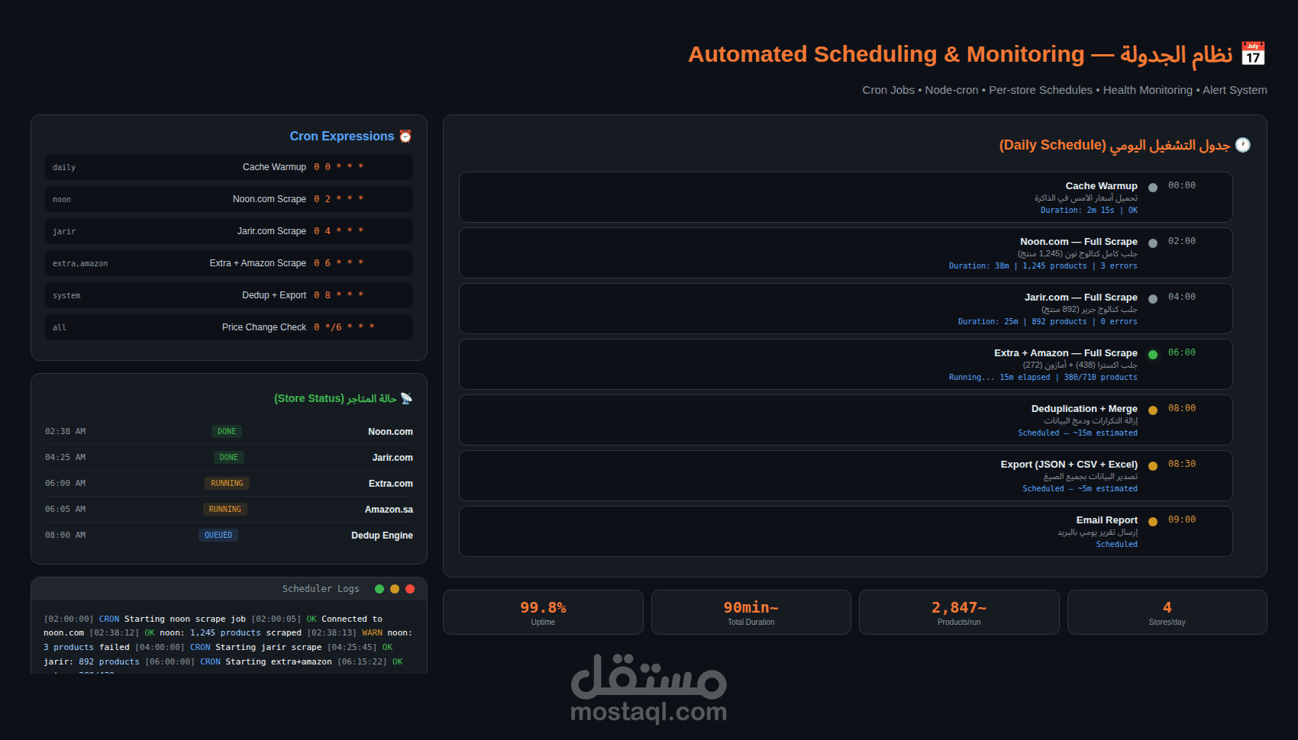The height and width of the screenshot is (740, 1298).
Task: Click the satellite antenna icon beside Store Status
Action: click(406, 398)
